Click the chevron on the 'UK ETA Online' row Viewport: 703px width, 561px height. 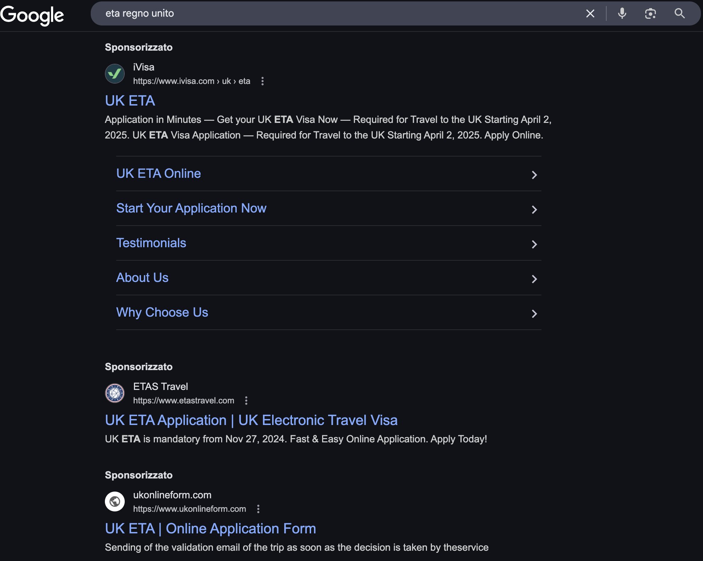pyautogui.click(x=534, y=175)
